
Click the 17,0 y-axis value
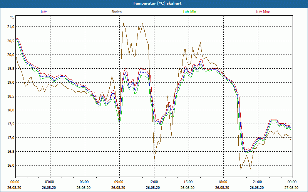11,138
